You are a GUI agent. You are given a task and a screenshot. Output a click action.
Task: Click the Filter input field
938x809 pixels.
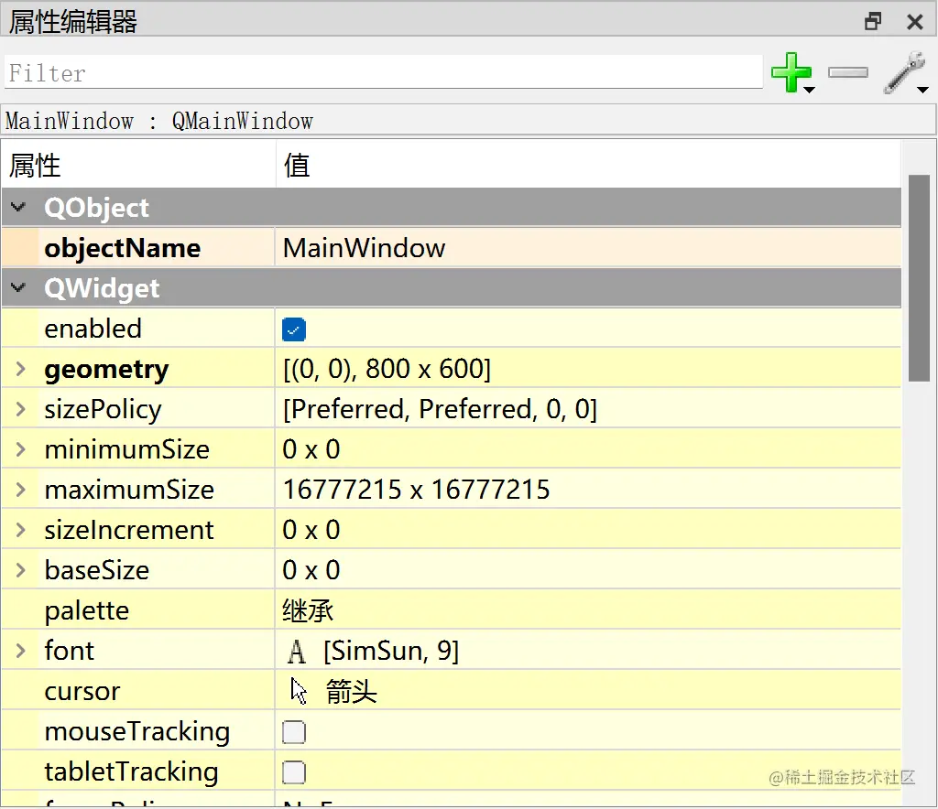click(x=384, y=72)
